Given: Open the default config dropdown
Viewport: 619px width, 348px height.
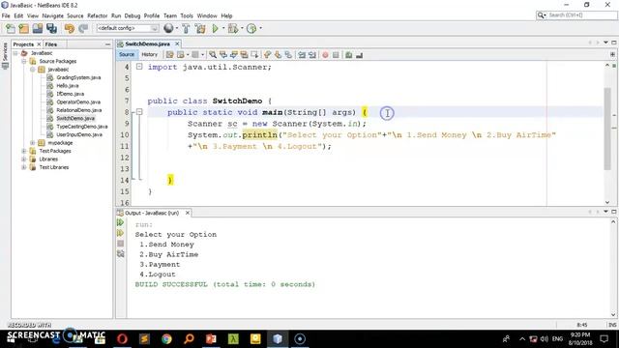Looking at the screenshot, I should tap(128, 28).
